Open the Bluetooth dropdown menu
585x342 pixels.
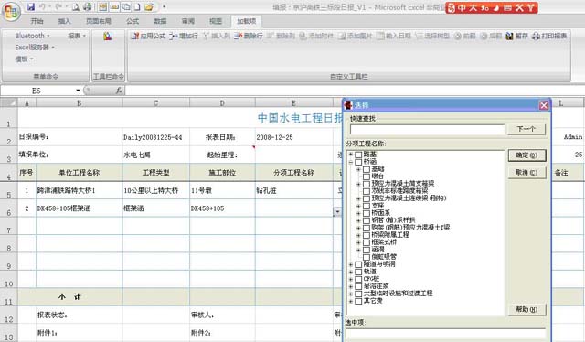point(32,36)
